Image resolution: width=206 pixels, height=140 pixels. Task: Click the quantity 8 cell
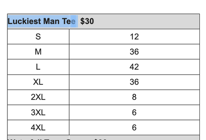134,97
